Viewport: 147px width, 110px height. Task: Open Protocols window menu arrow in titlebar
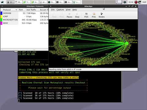tap(2, 6)
